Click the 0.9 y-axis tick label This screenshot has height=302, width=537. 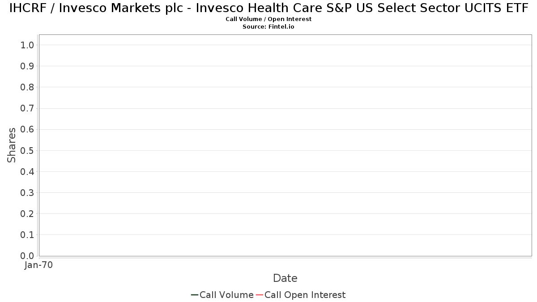[27, 66]
